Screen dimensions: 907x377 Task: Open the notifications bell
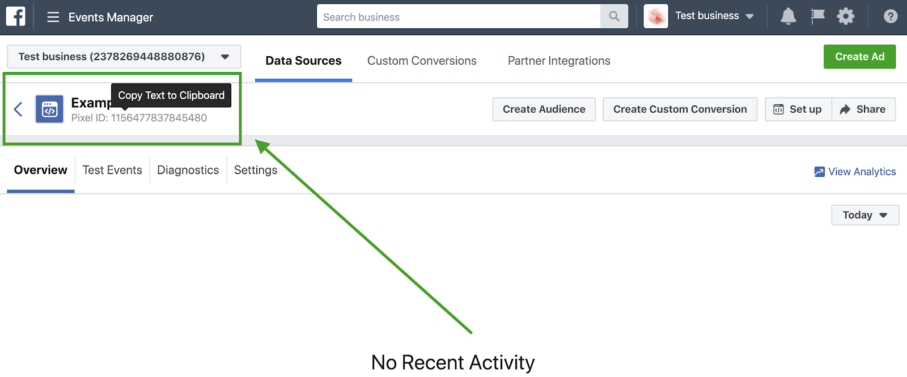tap(788, 16)
